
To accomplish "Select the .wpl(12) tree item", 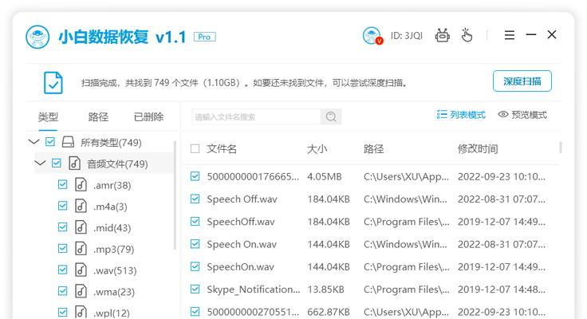I will click(112, 313).
